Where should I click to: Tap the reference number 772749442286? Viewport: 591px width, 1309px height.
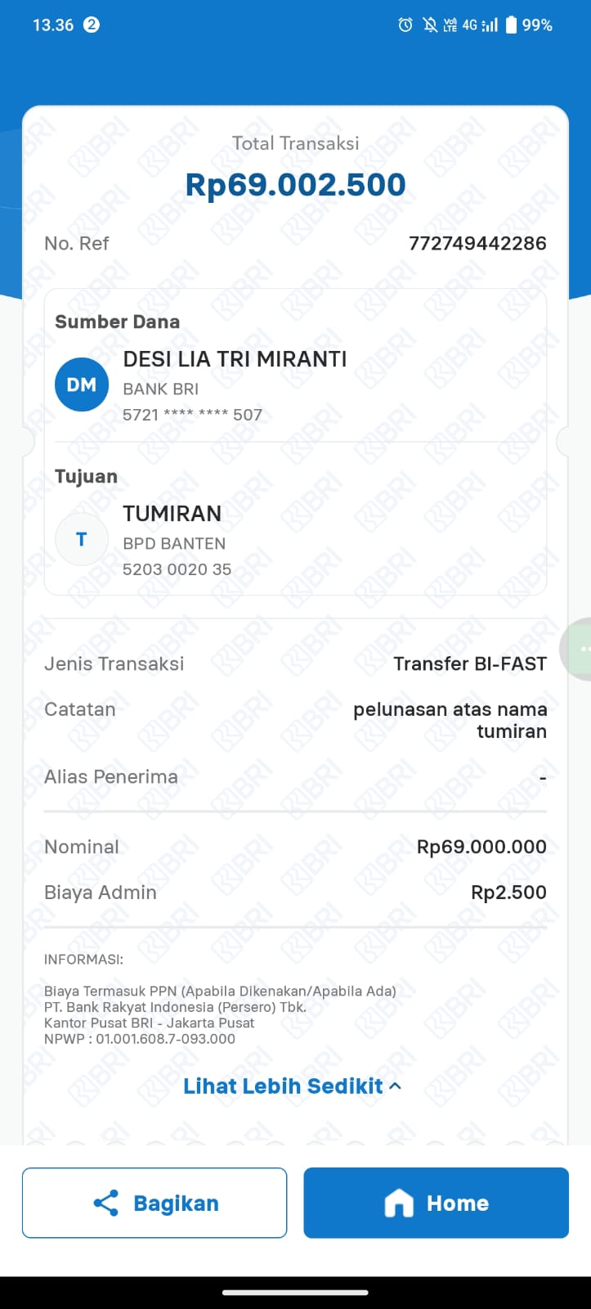point(477,243)
